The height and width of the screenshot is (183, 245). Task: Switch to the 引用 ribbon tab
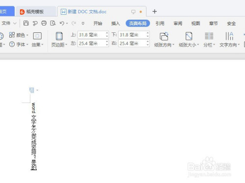[x=160, y=24]
